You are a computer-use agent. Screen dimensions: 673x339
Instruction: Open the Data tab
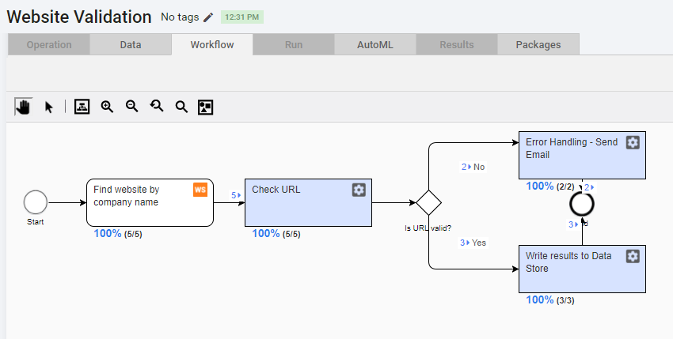tap(131, 44)
